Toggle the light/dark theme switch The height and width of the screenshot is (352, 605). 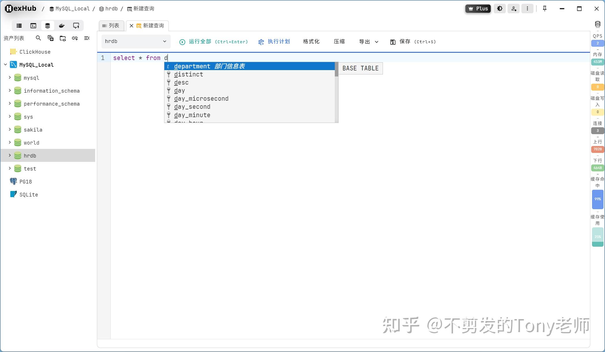500,8
